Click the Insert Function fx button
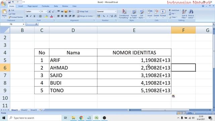The height and width of the screenshot is (121, 215). [x=36, y=24]
